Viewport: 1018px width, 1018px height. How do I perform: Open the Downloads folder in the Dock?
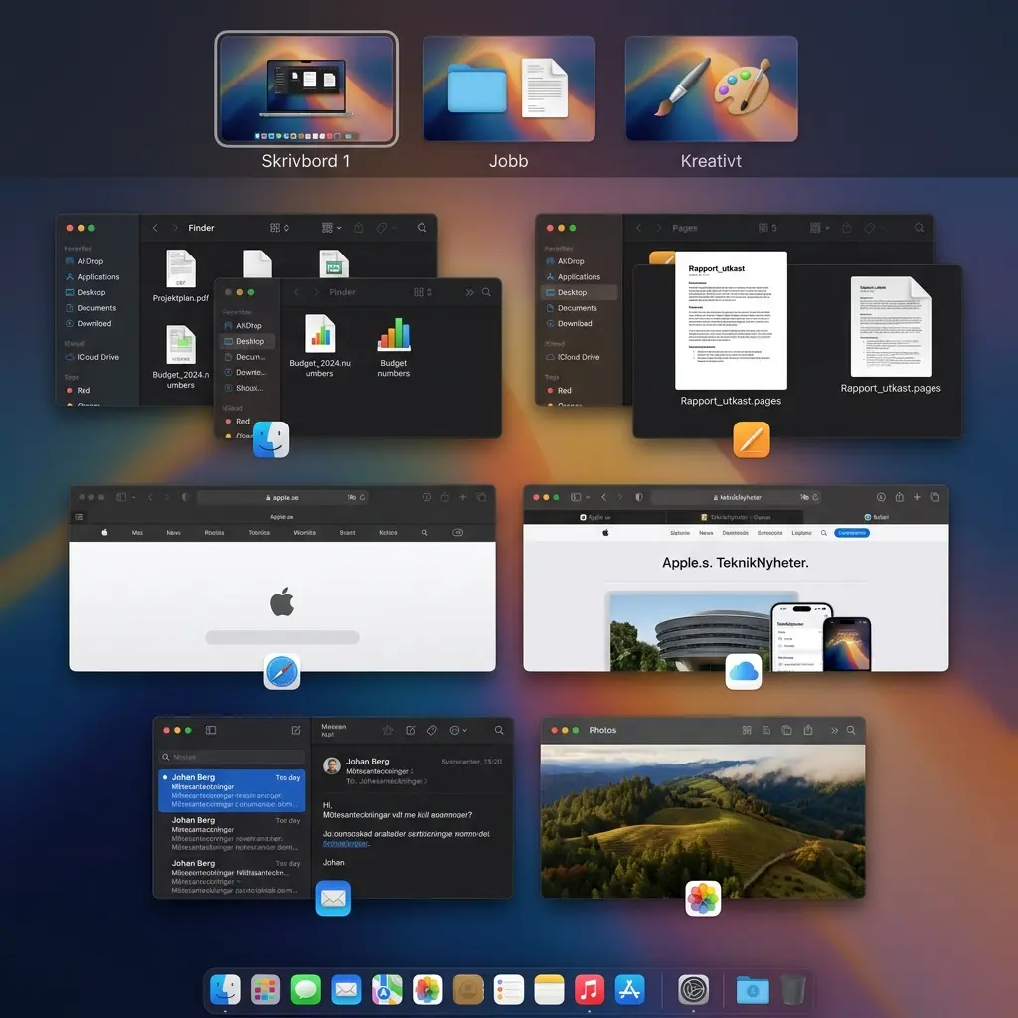[x=753, y=991]
